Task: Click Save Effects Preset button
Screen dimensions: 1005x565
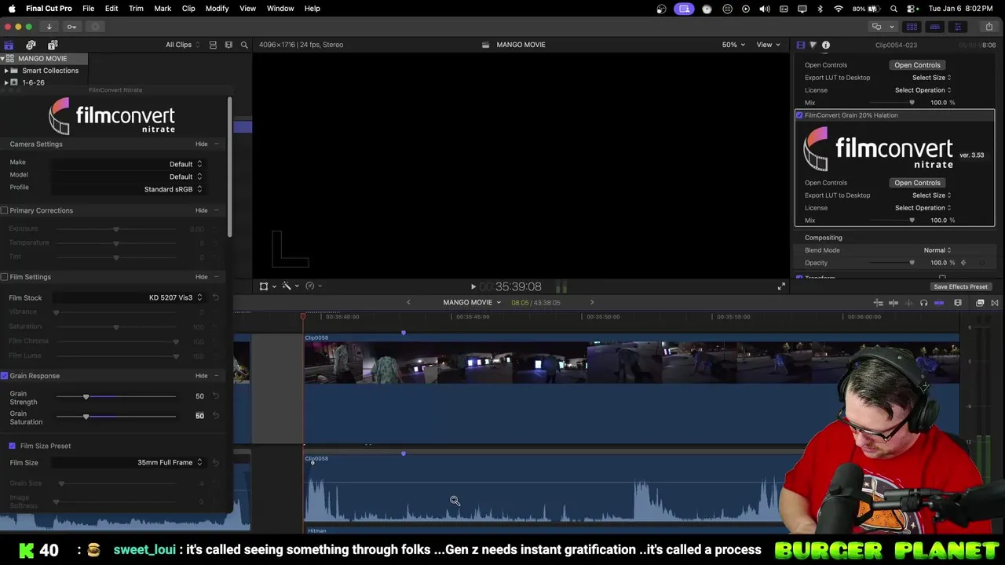Action: coord(960,287)
